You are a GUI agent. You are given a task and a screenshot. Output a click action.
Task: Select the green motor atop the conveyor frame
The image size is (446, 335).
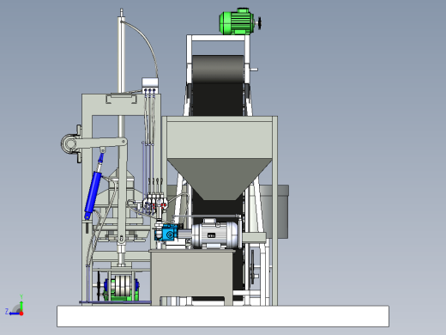(237, 21)
